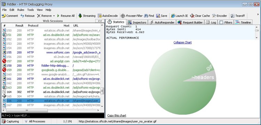261x125 pixels.
Task: Click the Copy this chart link
Action: pos(117,116)
